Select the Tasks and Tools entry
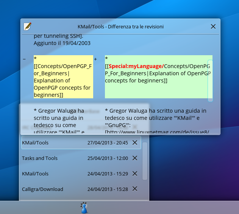 click(x=81, y=158)
